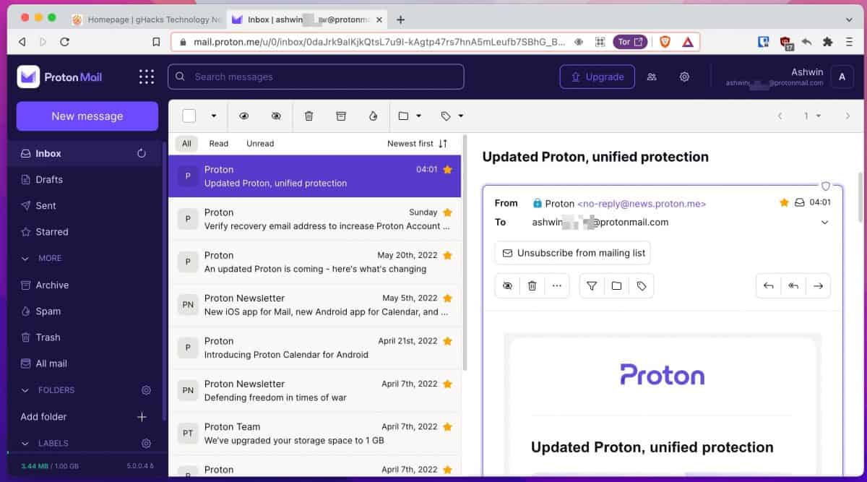867x482 pixels.
Task: Report the selected message as spam
Action: tap(373, 116)
